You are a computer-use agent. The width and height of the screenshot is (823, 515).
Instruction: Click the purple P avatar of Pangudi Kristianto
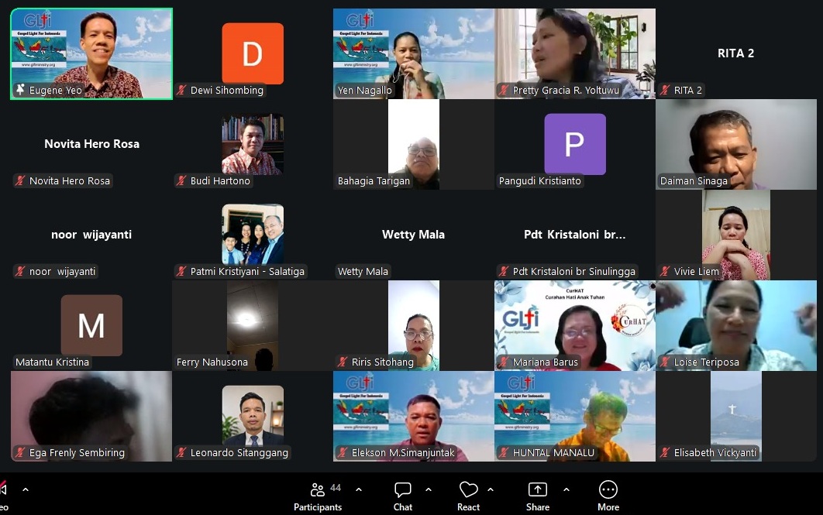[x=575, y=144]
